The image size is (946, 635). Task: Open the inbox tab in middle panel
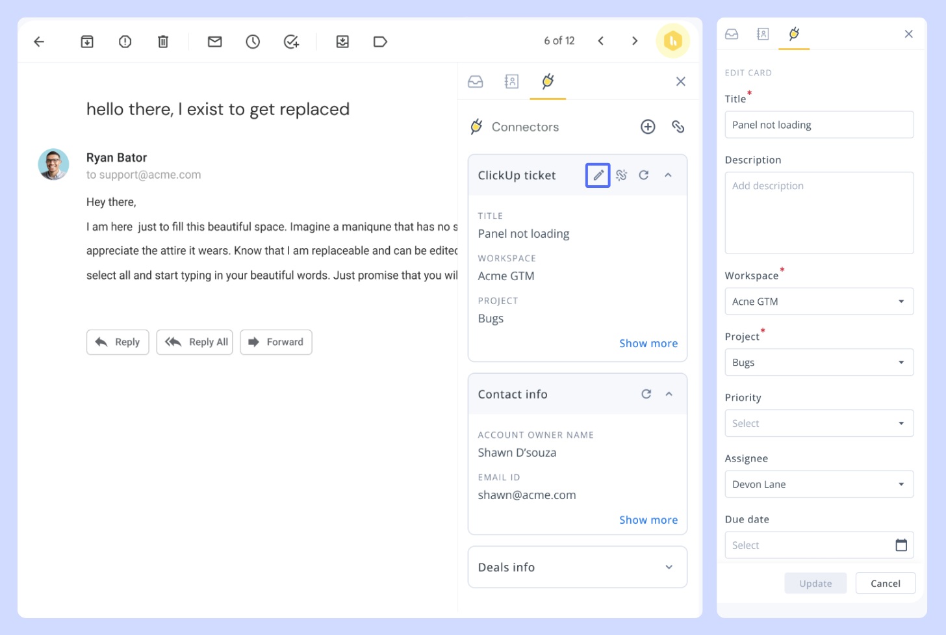point(476,81)
